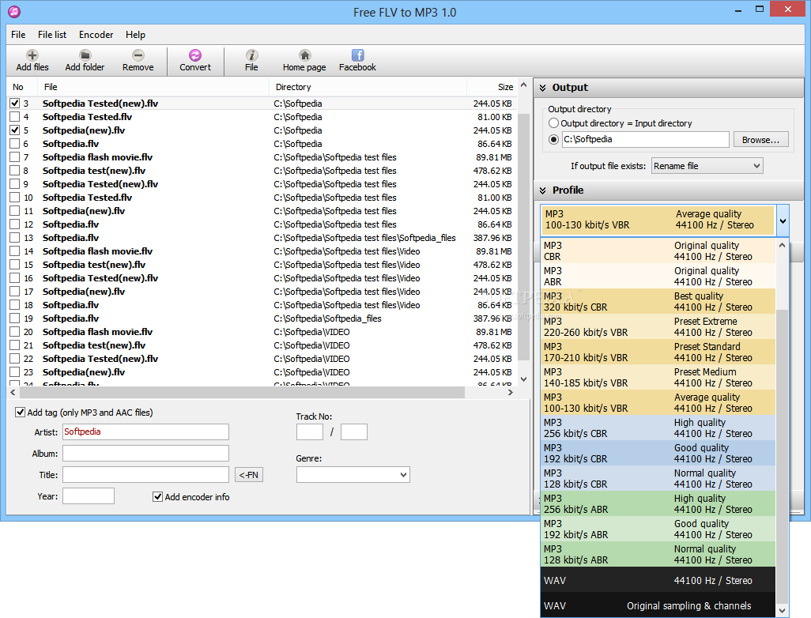Viewport: 811px width, 618px height.
Task: Sort list by the File column header
Action: coord(154,87)
